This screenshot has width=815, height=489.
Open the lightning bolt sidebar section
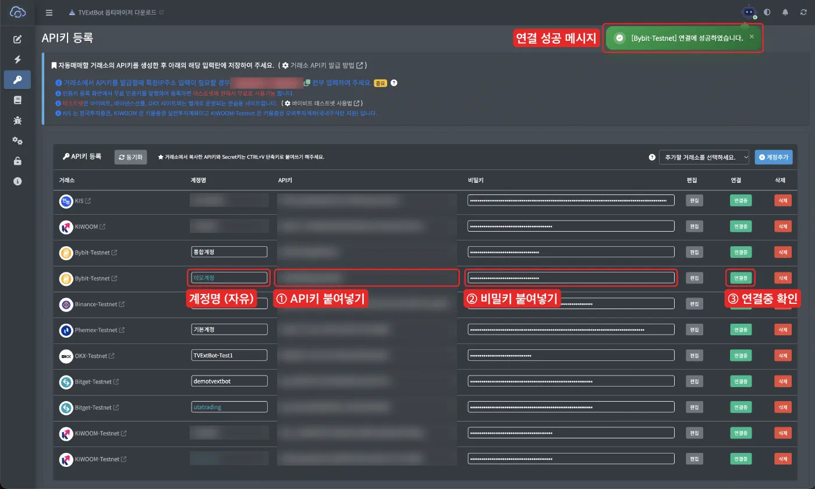(17, 59)
